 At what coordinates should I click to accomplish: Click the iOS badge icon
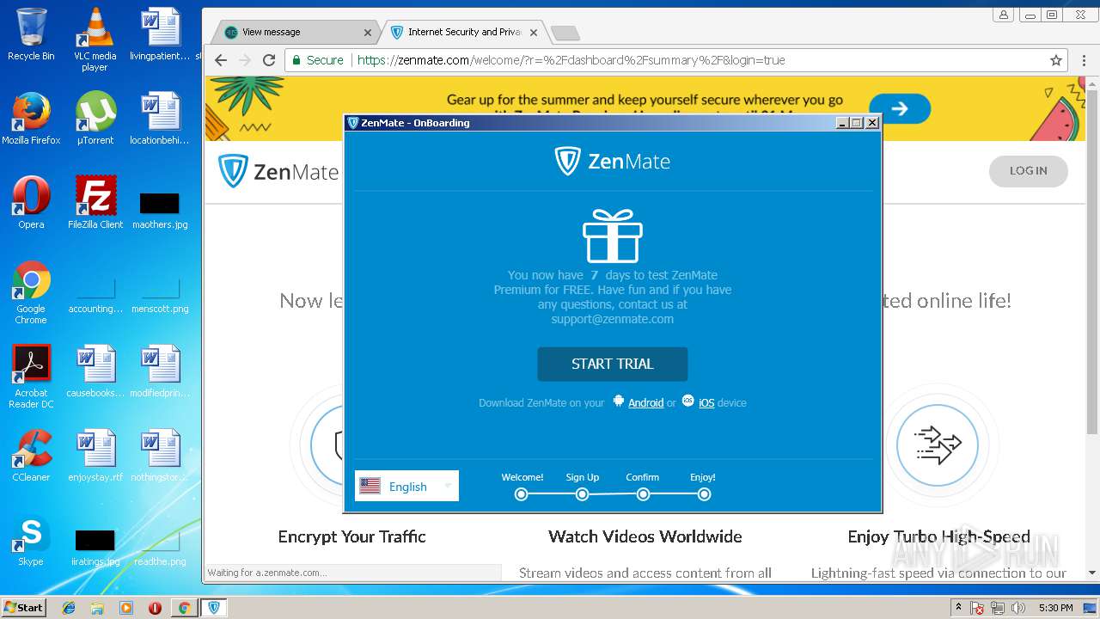pos(687,401)
